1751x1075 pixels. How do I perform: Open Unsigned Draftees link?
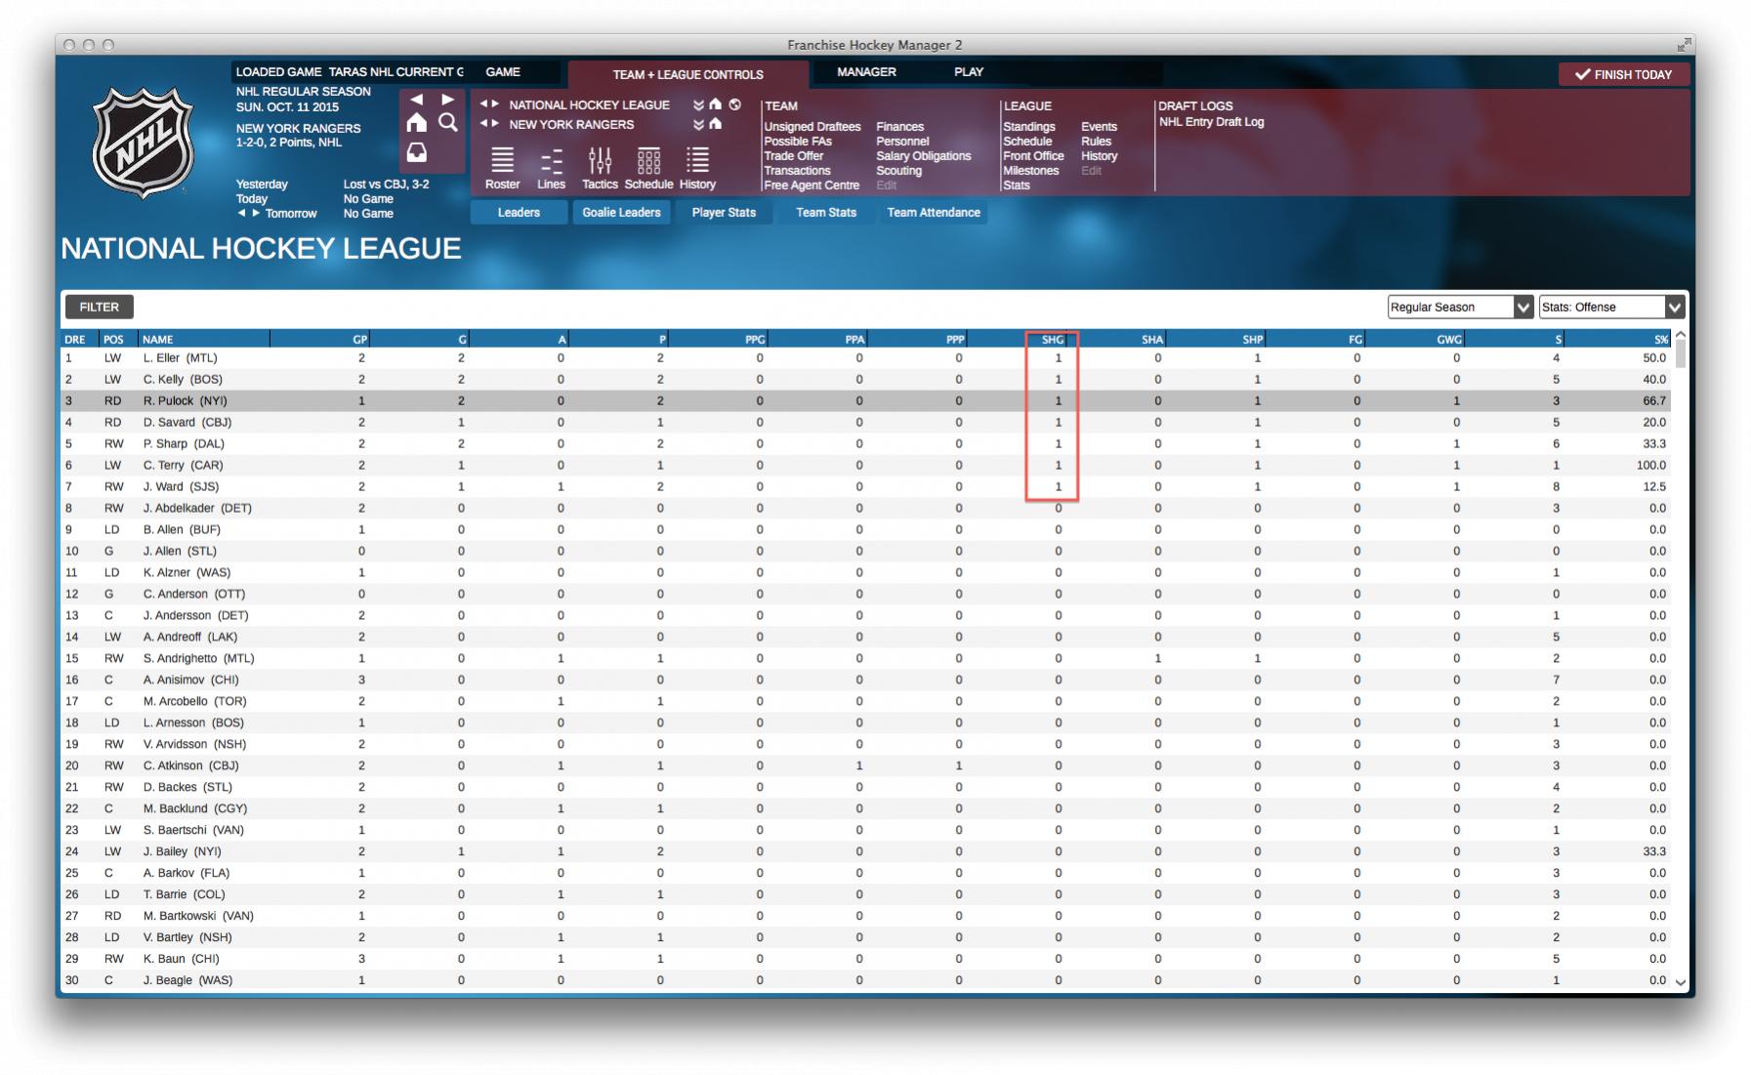[x=813, y=127]
